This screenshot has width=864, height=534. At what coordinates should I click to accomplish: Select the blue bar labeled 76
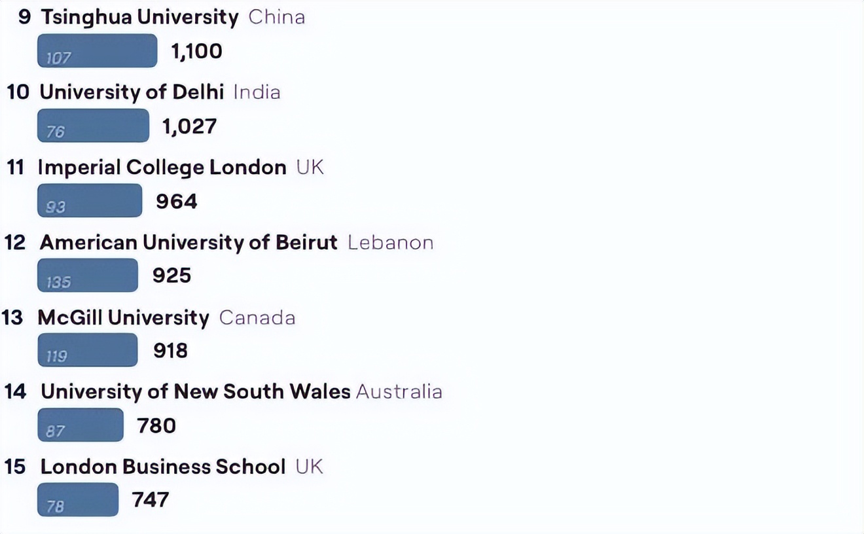[x=93, y=126]
